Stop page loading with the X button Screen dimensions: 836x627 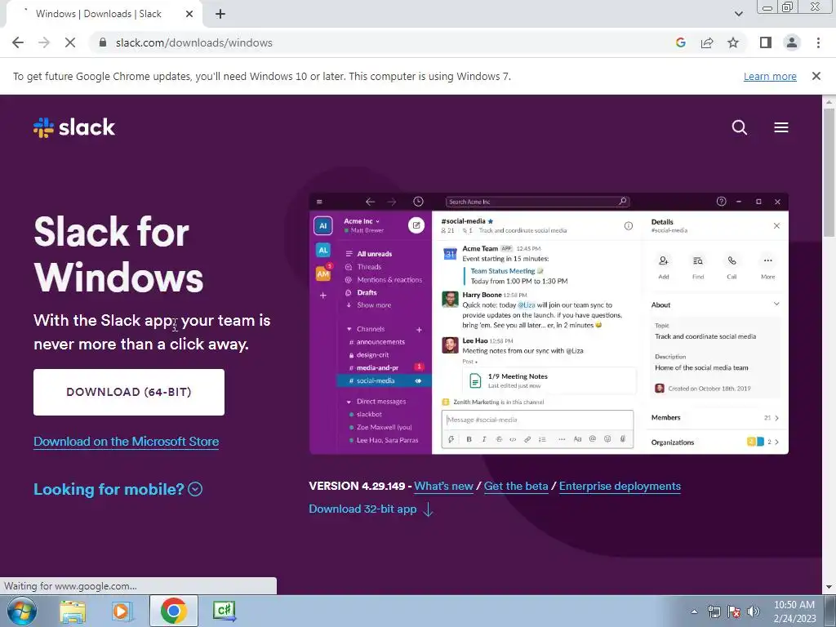70,42
